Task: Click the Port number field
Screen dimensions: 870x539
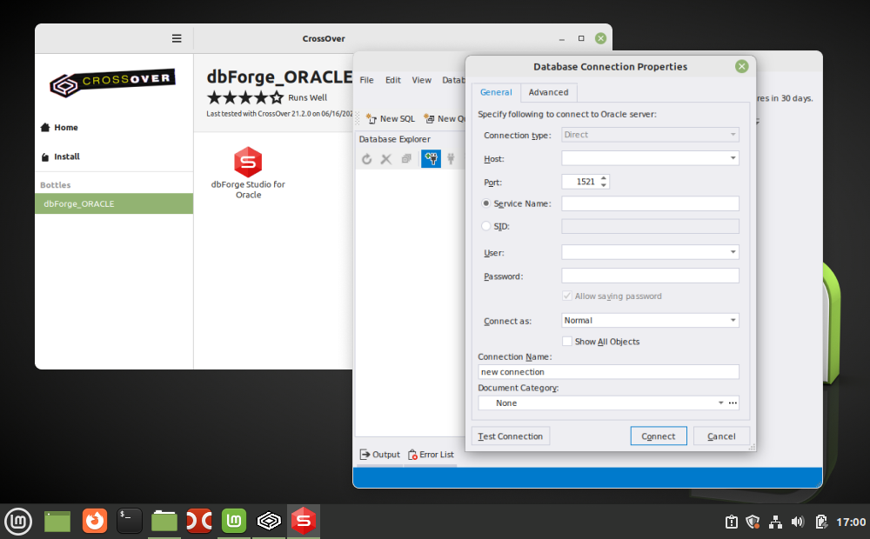Action: [580, 182]
